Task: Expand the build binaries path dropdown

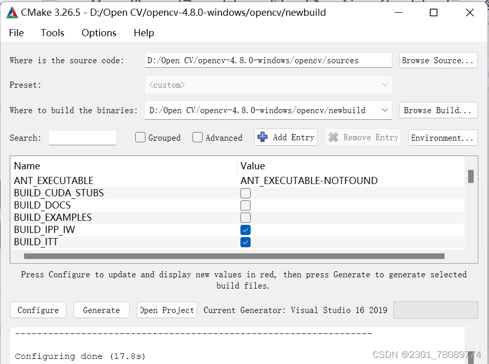Action: (x=384, y=110)
